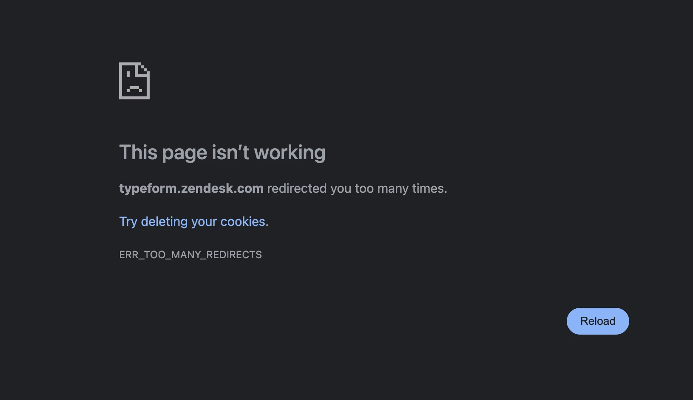Click 'typeform' in the bold domain name
Image resolution: width=693 pixels, height=400 pixels.
(148, 189)
